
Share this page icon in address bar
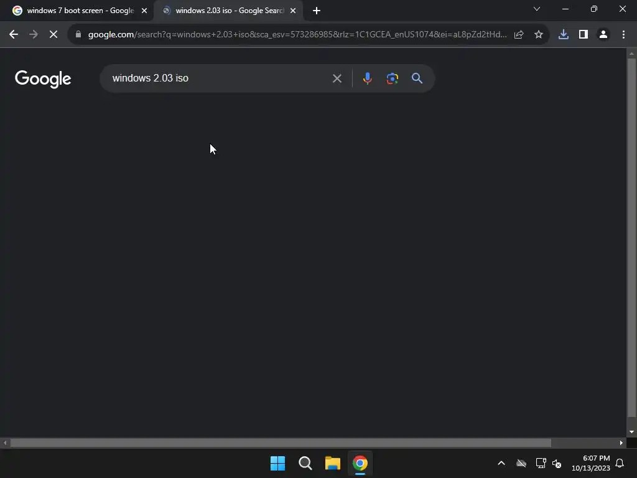519,35
